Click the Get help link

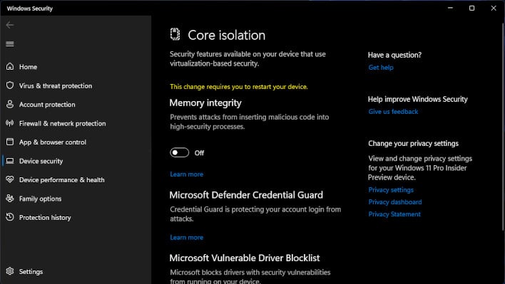[381, 68]
